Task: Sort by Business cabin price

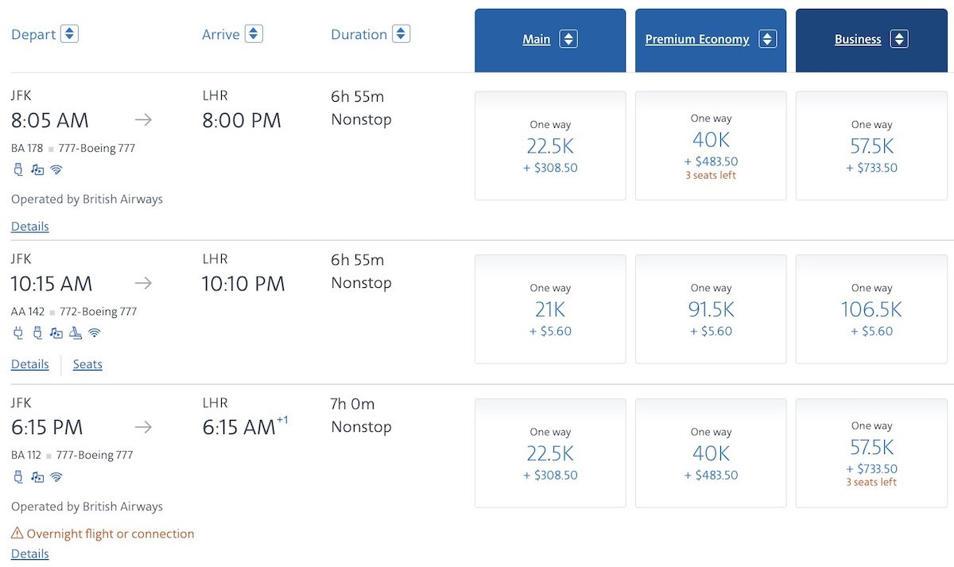Action: [898, 39]
